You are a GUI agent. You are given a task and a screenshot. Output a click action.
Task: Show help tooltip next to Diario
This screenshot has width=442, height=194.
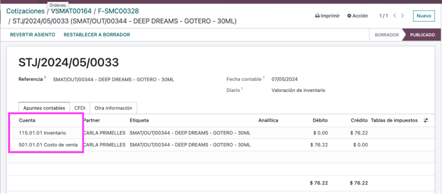(242, 89)
